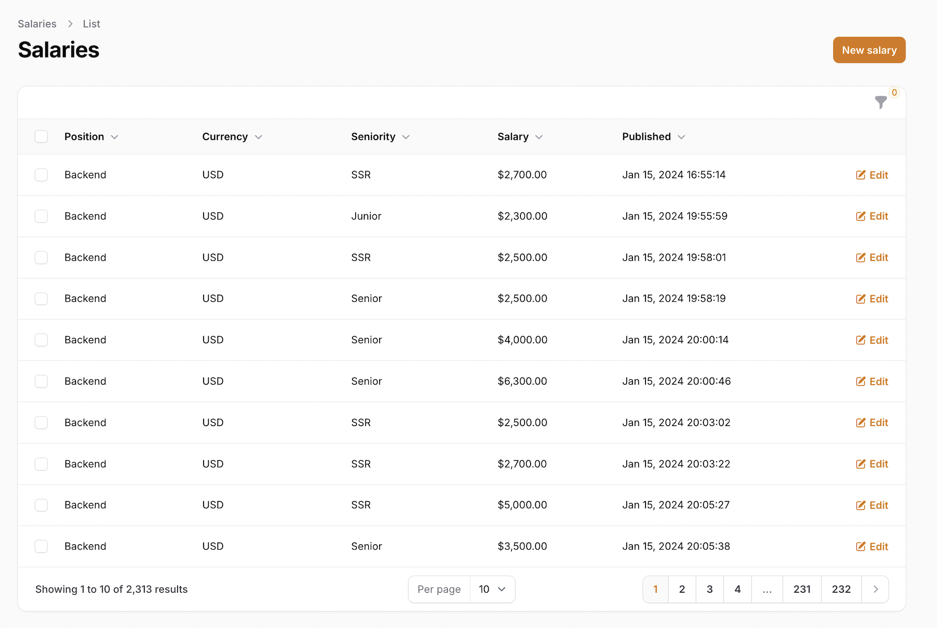Screen dimensions: 937x628
Task: Open the filter panel via funnel icon
Action: 880,102
